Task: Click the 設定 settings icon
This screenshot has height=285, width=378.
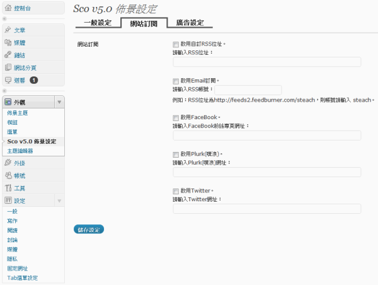Action: pyautogui.click(x=8, y=201)
